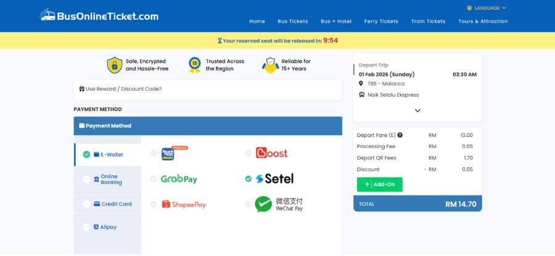Click the bus icon by Naik Selalu Ekspress
The image size is (555, 256).
tap(362, 95)
